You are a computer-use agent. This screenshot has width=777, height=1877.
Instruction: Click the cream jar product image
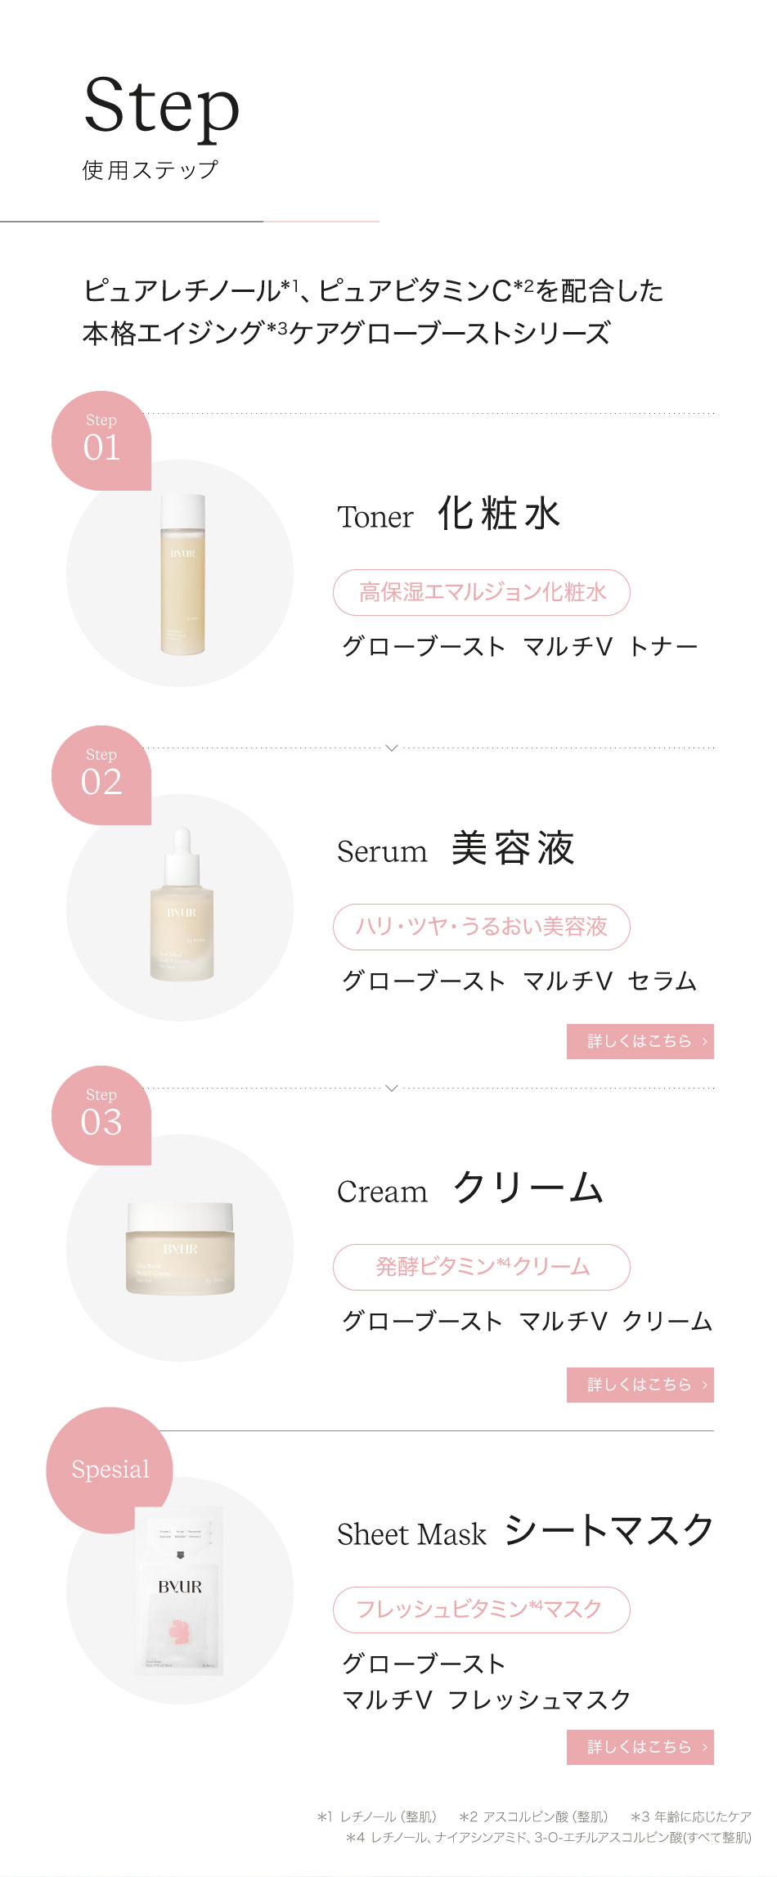[180, 1248]
